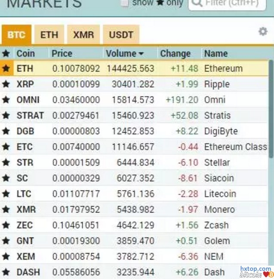The height and width of the screenshot is (279, 274).
Task: Select the Siacoin market name
Action: (219, 178)
